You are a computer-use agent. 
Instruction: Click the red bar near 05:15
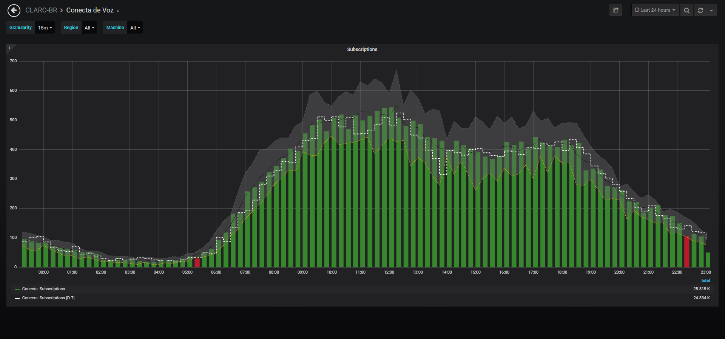click(197, 263)
